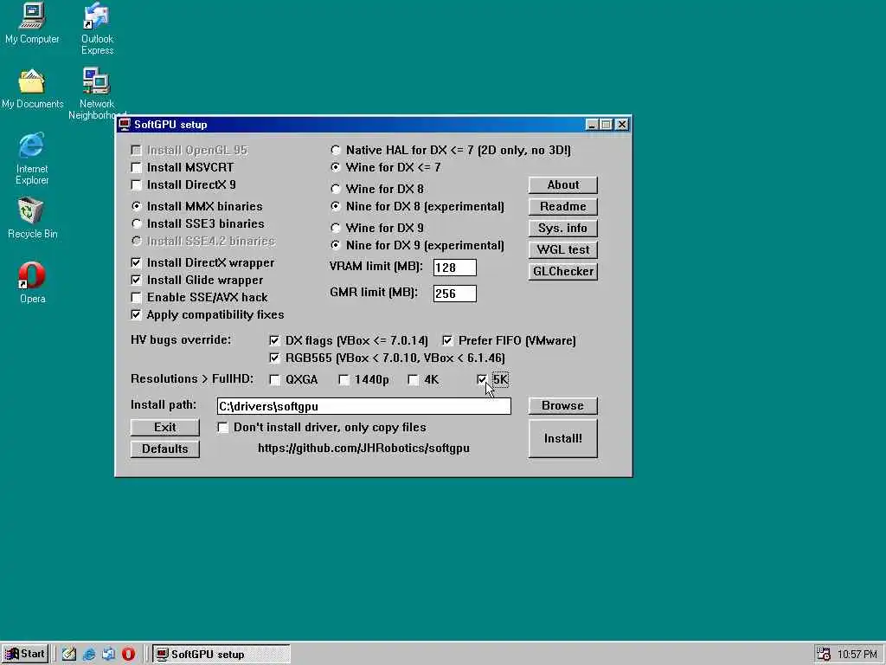The width and height of the screenshot is (886, 665).
Task: Enable QXGA resolution checkbox
Action: click(274, 380)
